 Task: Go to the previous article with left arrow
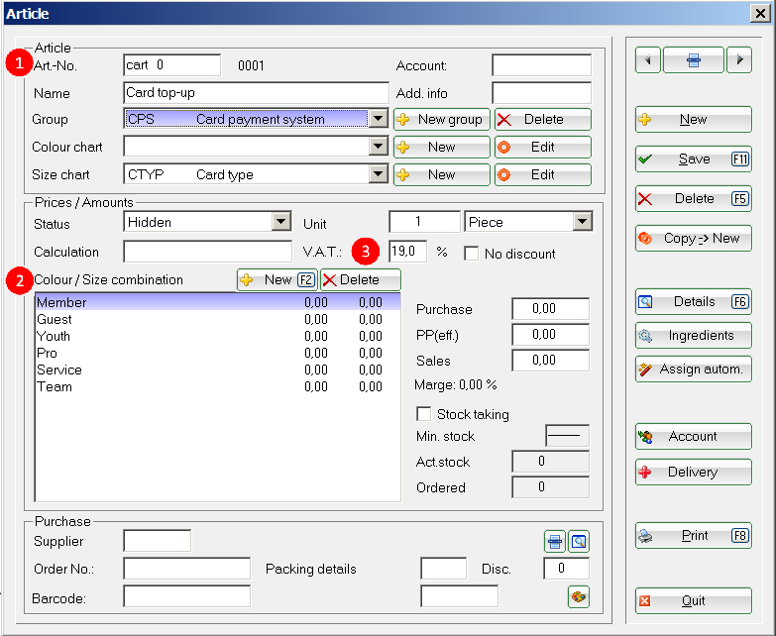[648, 60]
